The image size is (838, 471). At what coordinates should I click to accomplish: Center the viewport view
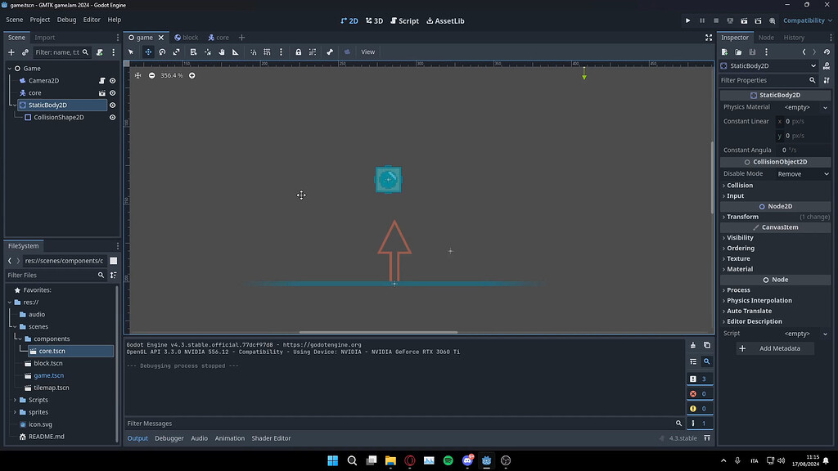tap(137, 75)
